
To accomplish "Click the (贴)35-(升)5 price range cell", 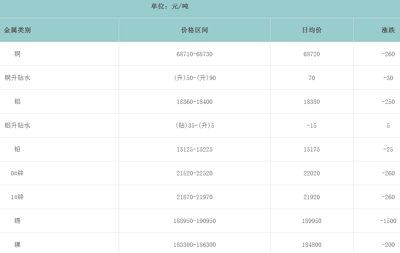I will [x=195, y=126].
